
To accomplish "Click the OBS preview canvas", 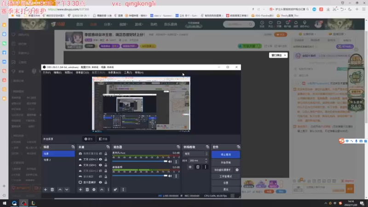I will point(141,104).
